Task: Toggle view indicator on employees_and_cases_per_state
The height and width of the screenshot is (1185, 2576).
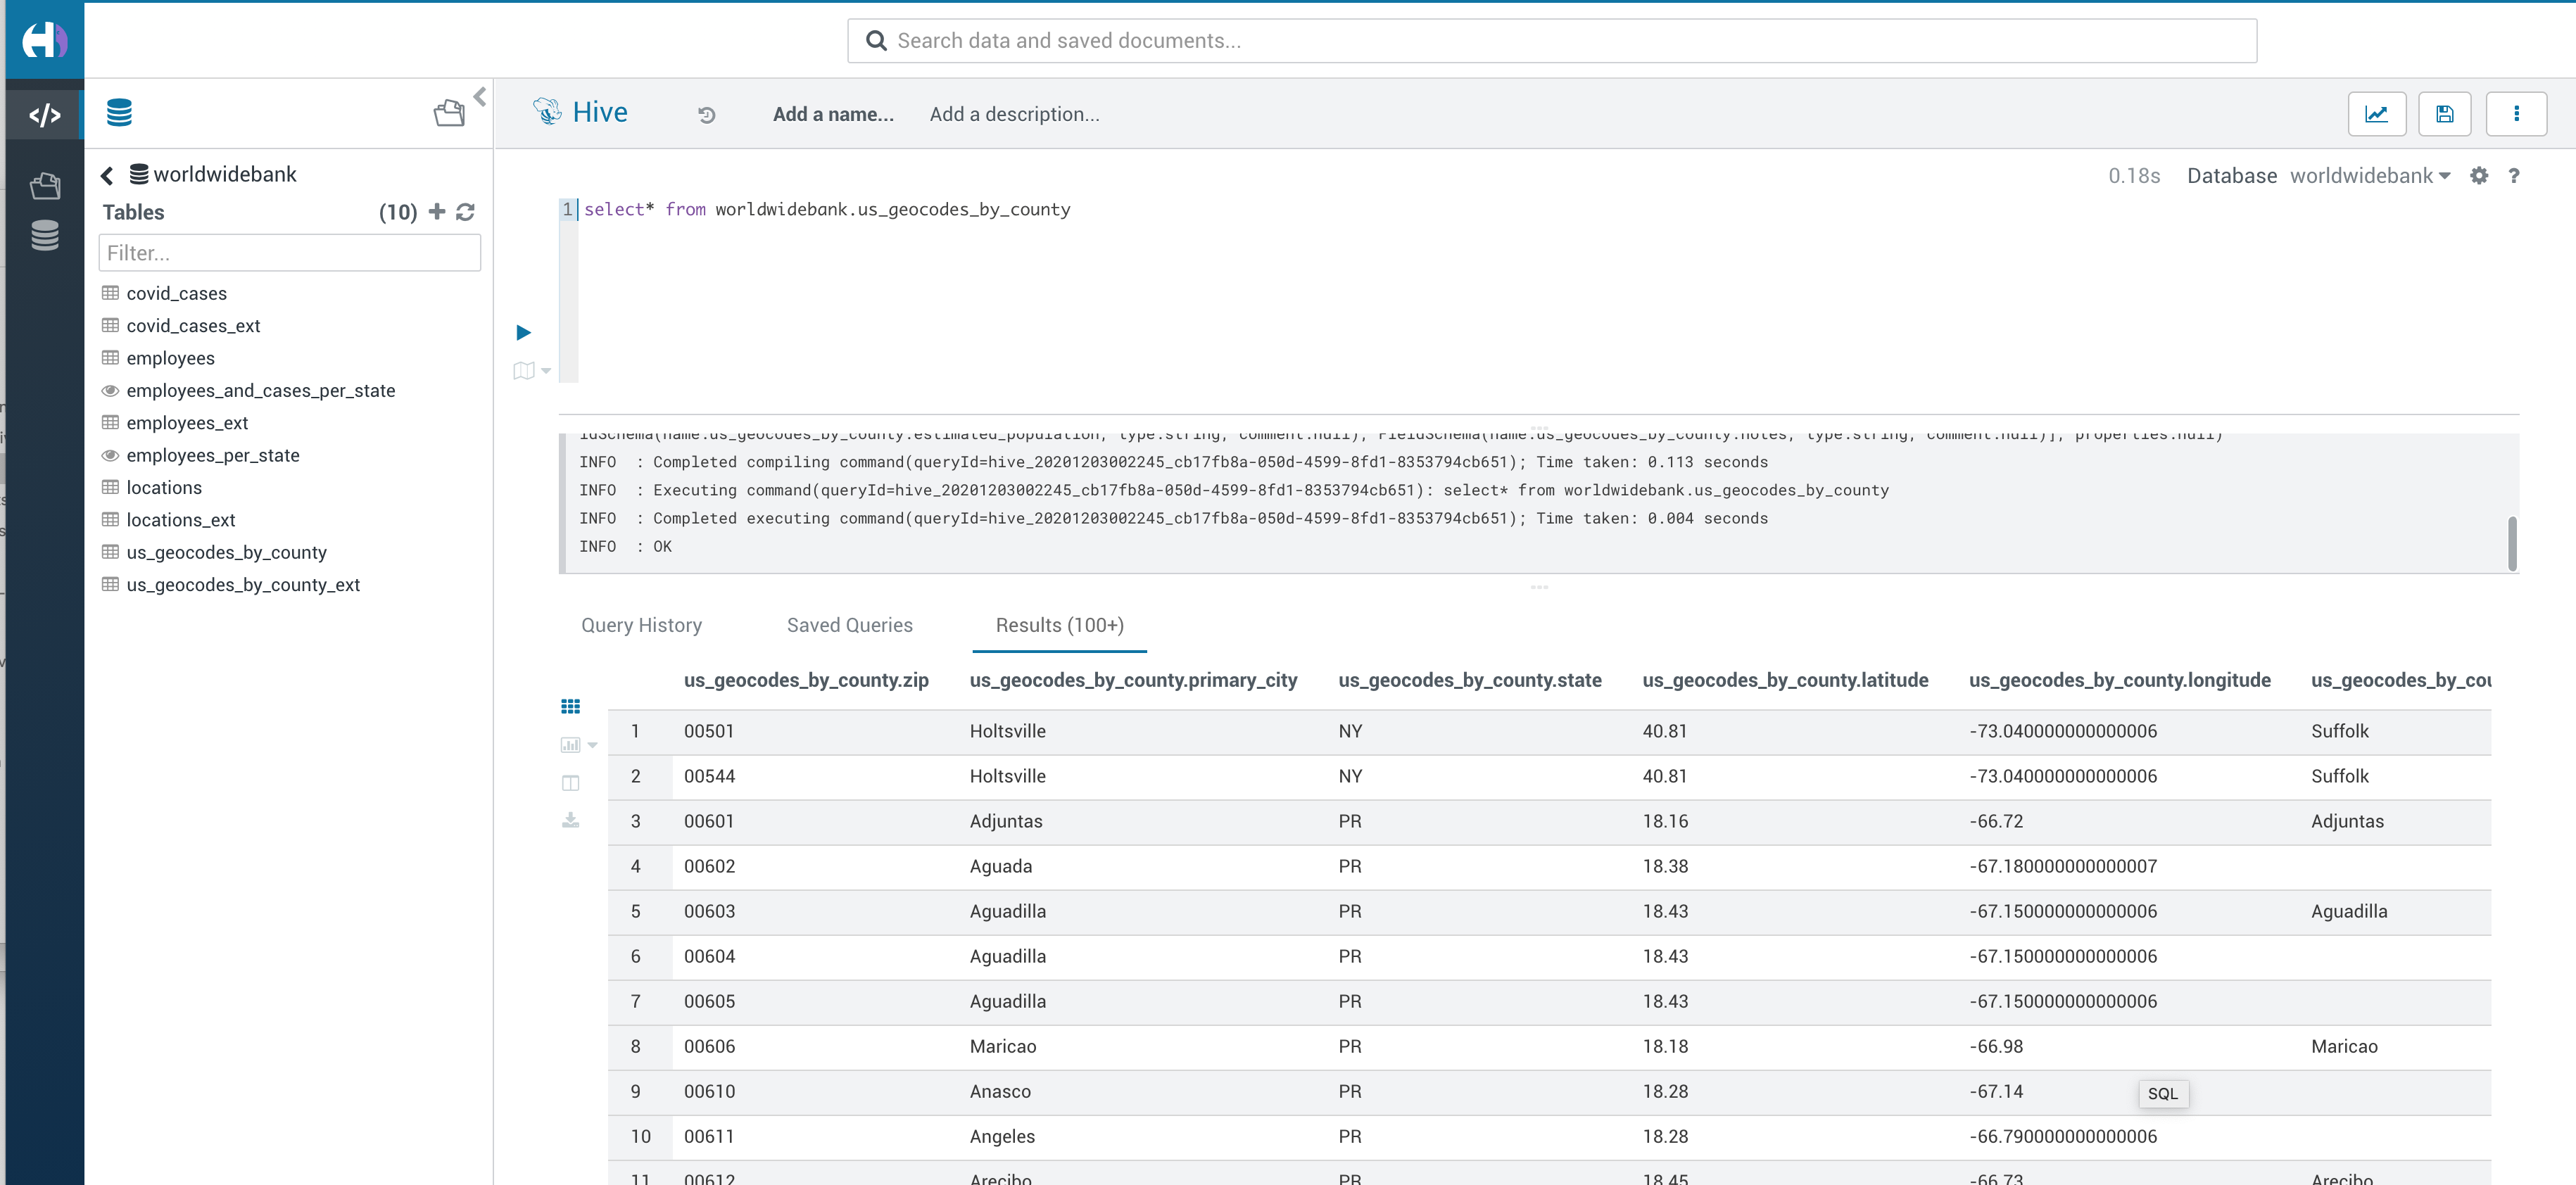Action: (110, 390)
